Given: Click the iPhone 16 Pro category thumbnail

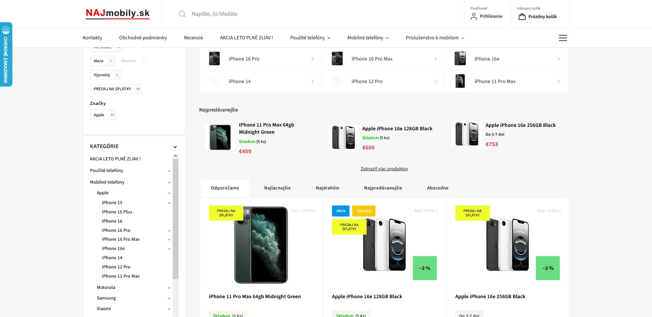Looking at the screenshot, I should 214,59.
